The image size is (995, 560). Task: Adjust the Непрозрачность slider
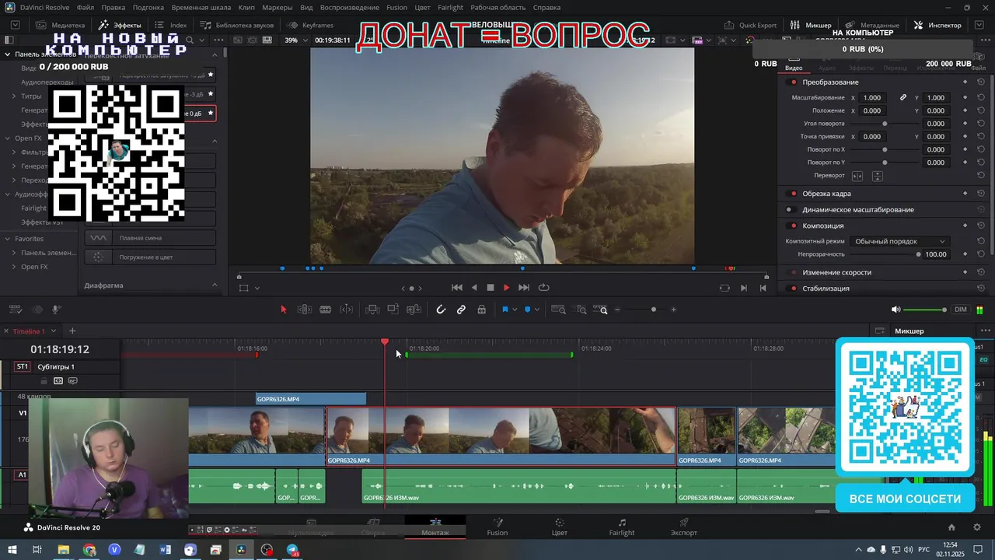tap(918, 254)
